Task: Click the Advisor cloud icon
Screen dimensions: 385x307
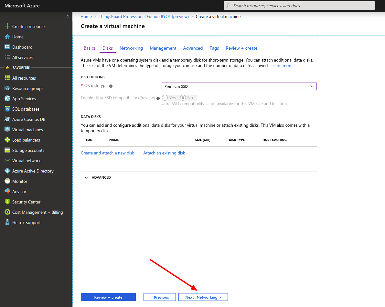Action: 7,191
